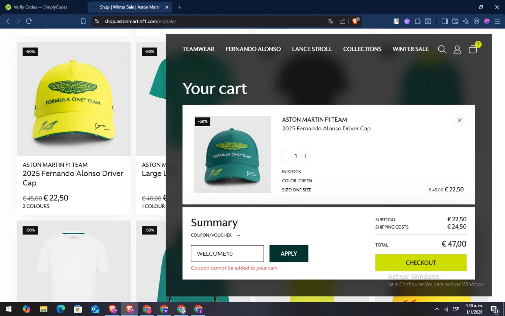505x316 pixels.
Task: Decrease cap quantity with minus button
Action: (286, 156)
